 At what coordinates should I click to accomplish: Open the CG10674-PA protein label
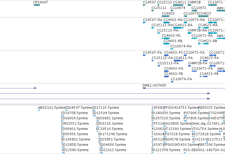coord(181,79)
